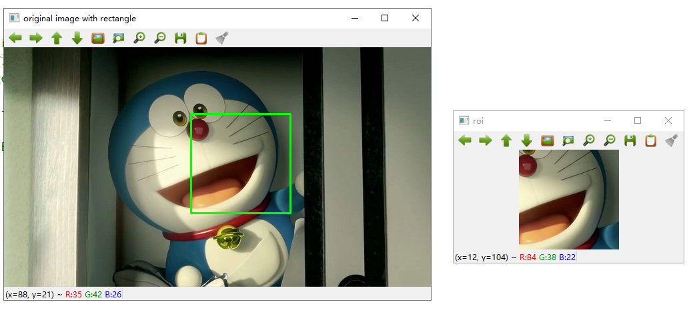Pan left in original image window
This screenshot has width=693, height=310.
coord(15,38)
